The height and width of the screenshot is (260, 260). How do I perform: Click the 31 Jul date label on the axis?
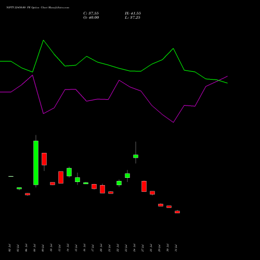point(176,248)
